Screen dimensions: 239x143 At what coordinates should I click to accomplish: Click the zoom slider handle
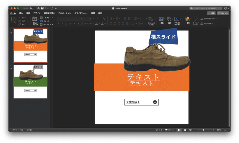[203, 130]
